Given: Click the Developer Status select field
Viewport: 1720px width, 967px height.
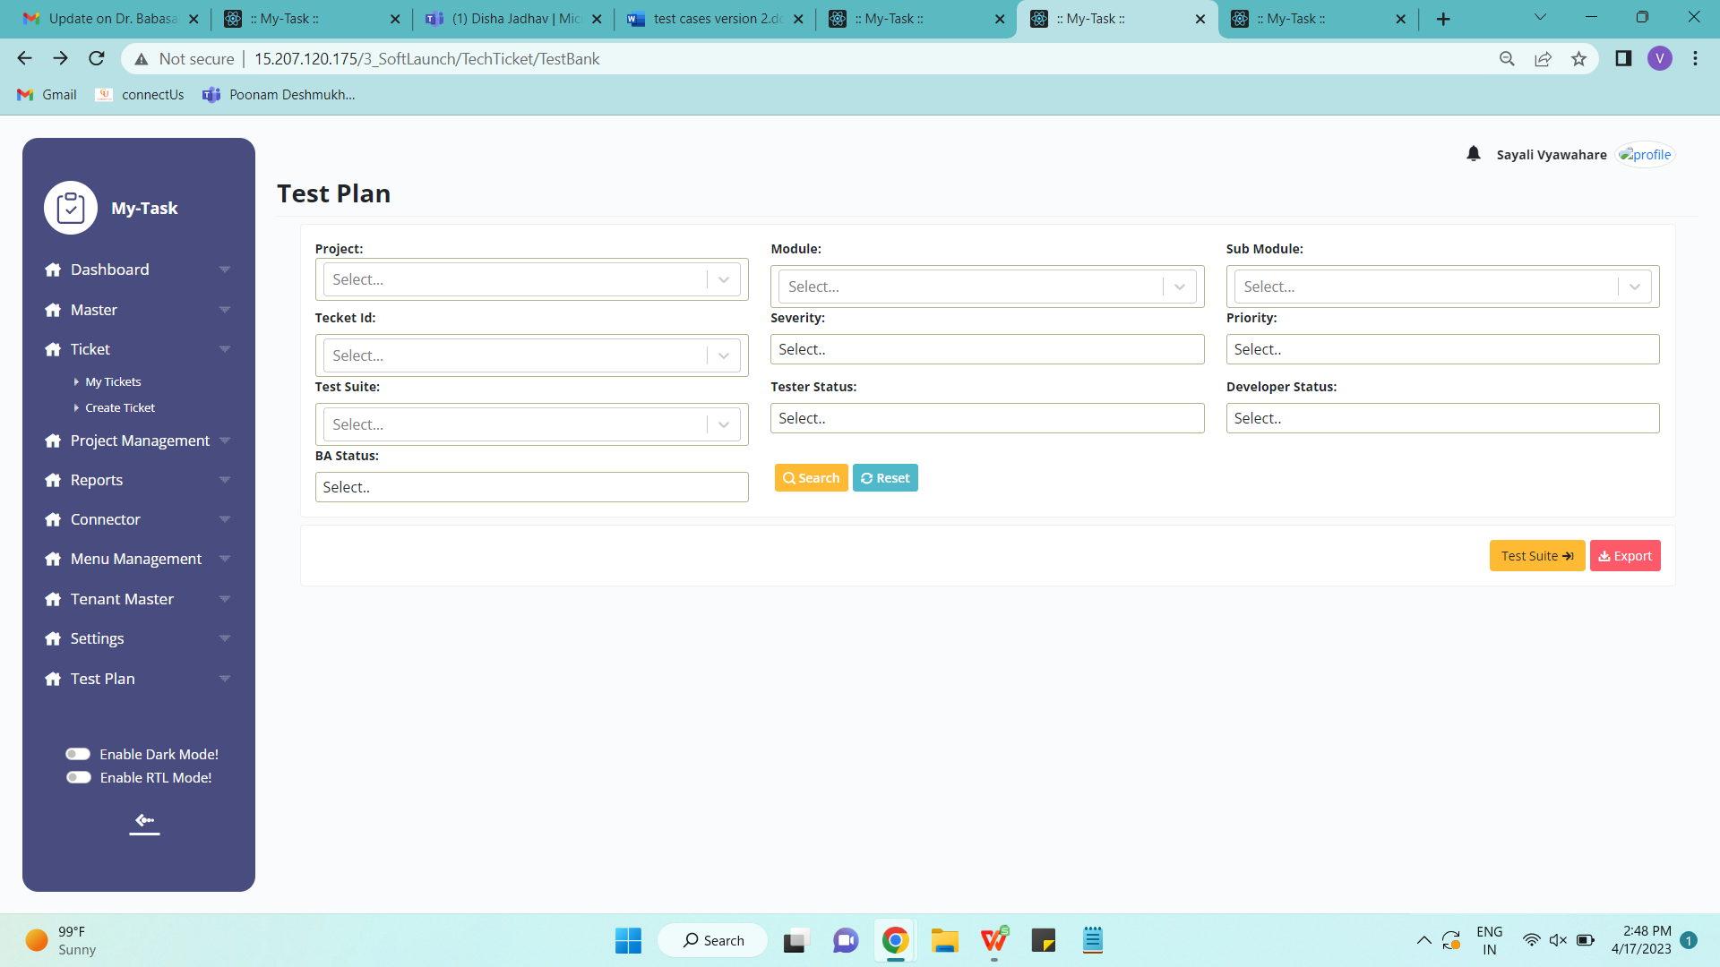Looking at the screenshot, I should click(x=1442, y=418).
